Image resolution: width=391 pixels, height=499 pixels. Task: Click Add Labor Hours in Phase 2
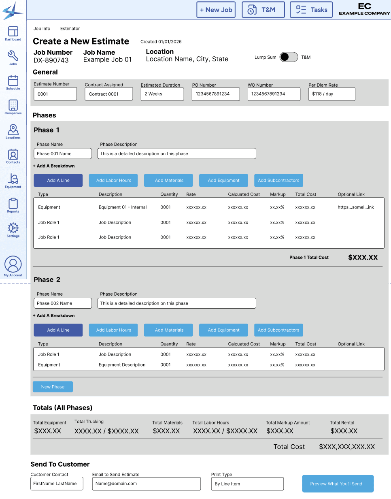(113, 330)
